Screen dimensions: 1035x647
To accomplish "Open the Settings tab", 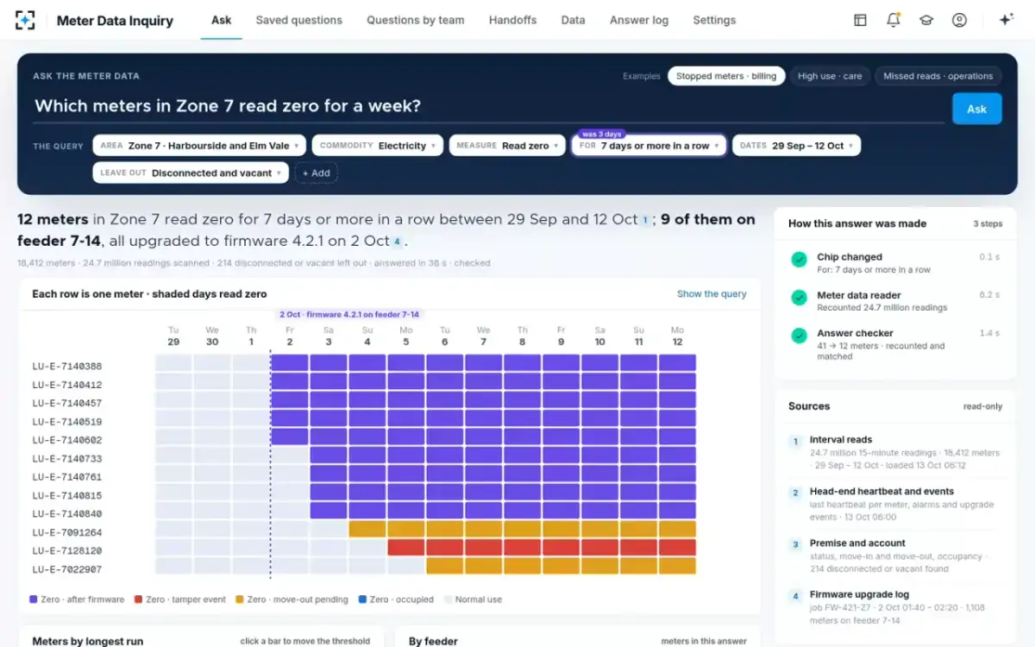I will [x=714, y=20].
